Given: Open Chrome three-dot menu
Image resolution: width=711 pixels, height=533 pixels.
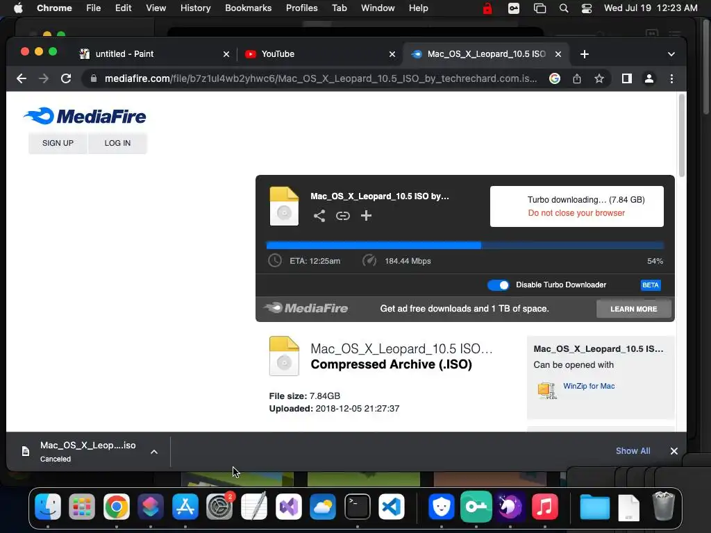Looking at the screenshot, I should [x=671, y=78].
